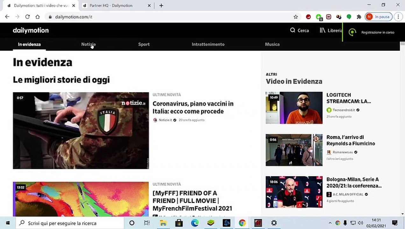
Task: Open Coronavirus, piano vaccini in Italia link
Action: [x=193, y=108]
